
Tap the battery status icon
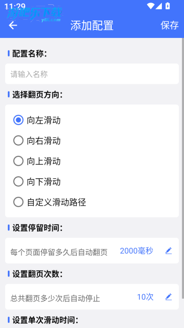(168, 6)
